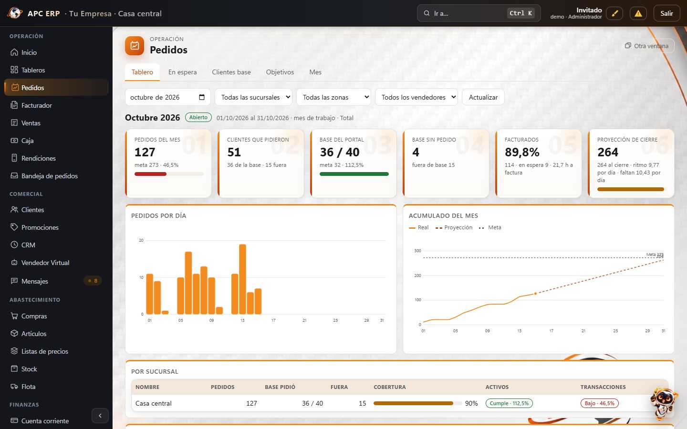Open Listas de precios
This screenshot has width=687, height=429.
(x=56, y=351)
